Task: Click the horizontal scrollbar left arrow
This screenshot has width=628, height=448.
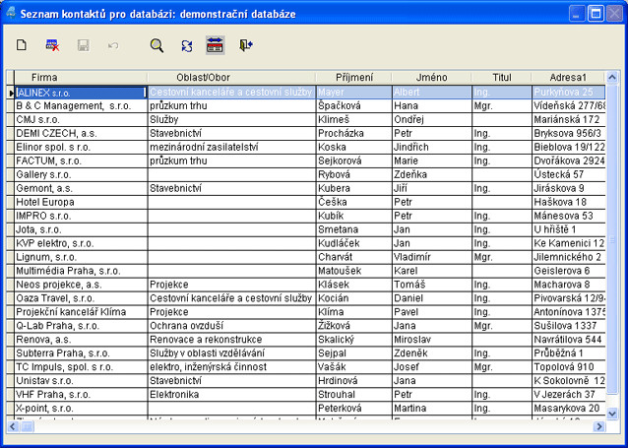Action: (x=12, y=426)
